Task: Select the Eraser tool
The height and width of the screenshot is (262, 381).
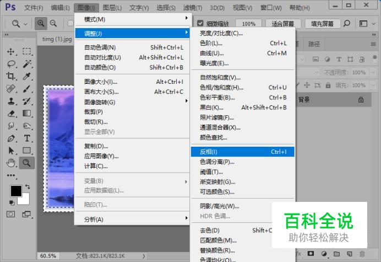Action: tap(11, 114)
